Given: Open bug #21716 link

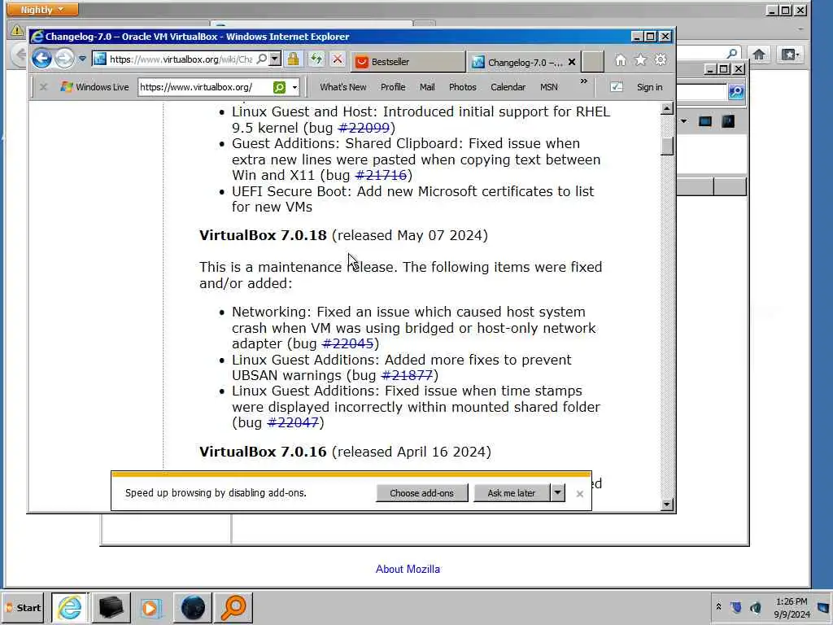Looking at the screenshot, I should [x=381, y=176].
